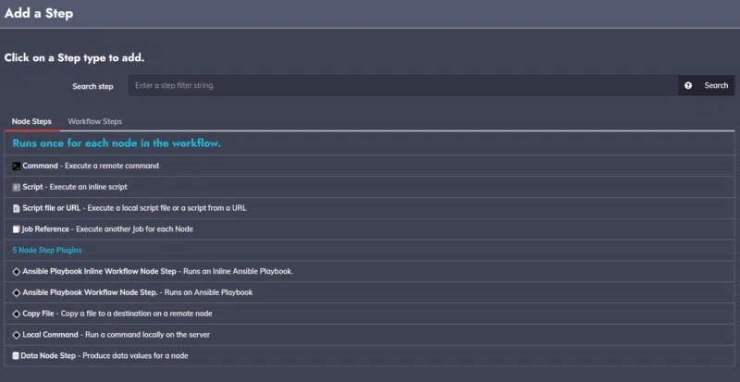Add a Script step
Screen dimensions: 740x382
click(369, 187)
